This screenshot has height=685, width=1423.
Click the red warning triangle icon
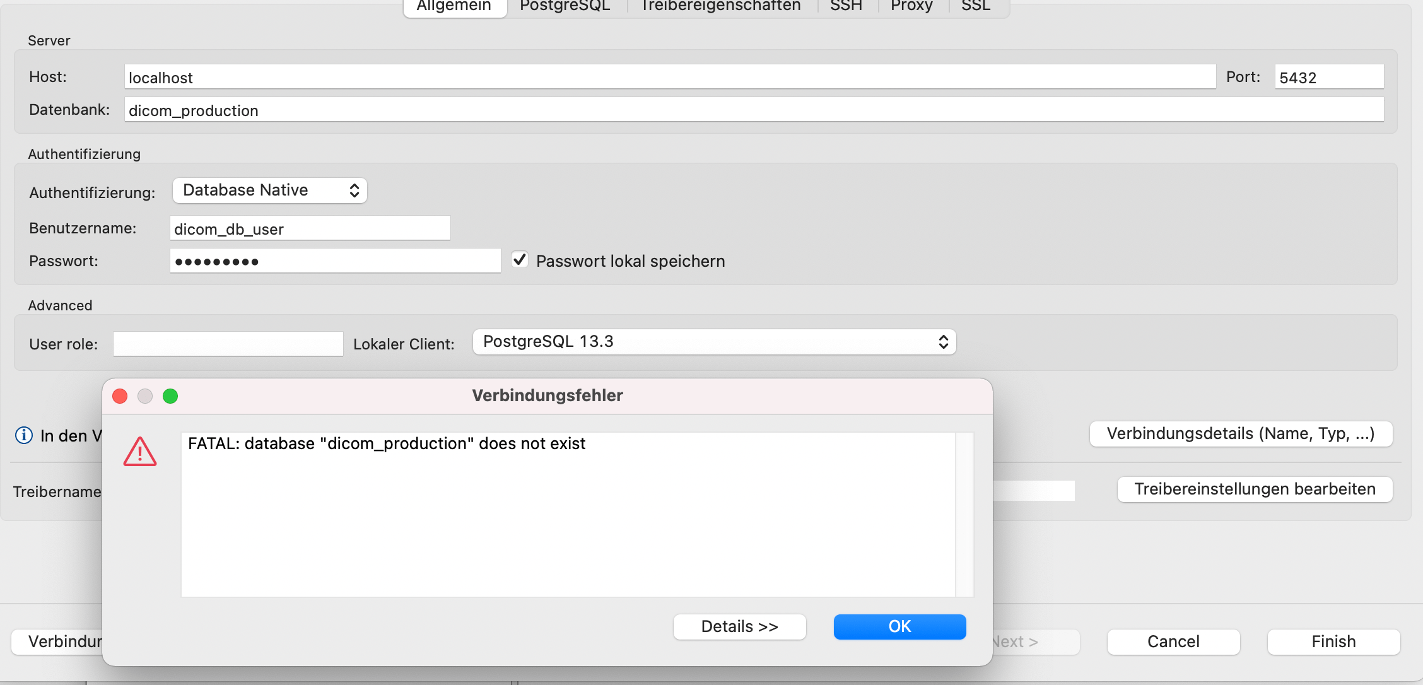[x=139, y=452]
